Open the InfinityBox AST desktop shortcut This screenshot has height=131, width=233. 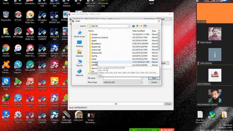pyautogui.click(x=42, y=17)
